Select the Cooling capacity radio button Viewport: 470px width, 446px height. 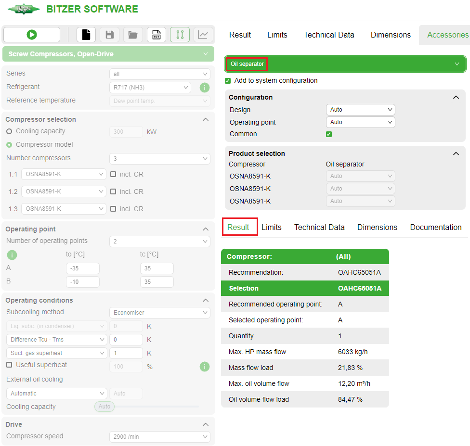pyautogui.click(x=9, y=131)
